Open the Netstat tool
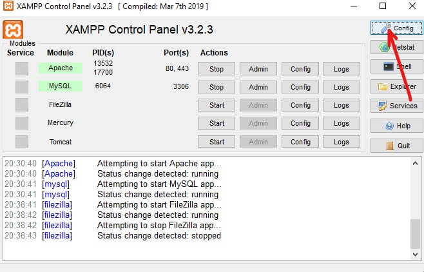The width and height of the screenshot is (424, 272). click(396, 47)
